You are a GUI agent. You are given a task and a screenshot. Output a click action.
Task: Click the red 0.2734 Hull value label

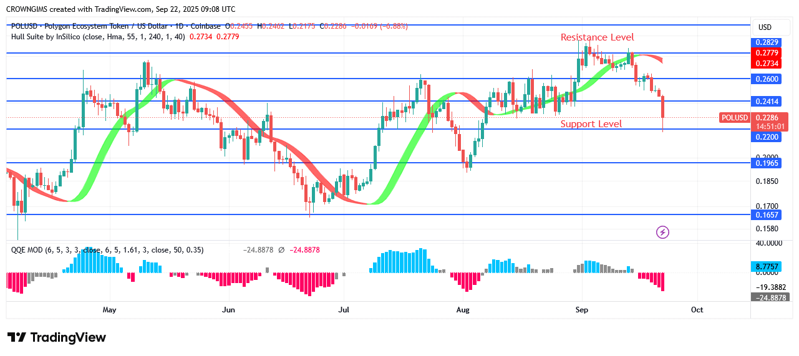click(x=767, y=64)
